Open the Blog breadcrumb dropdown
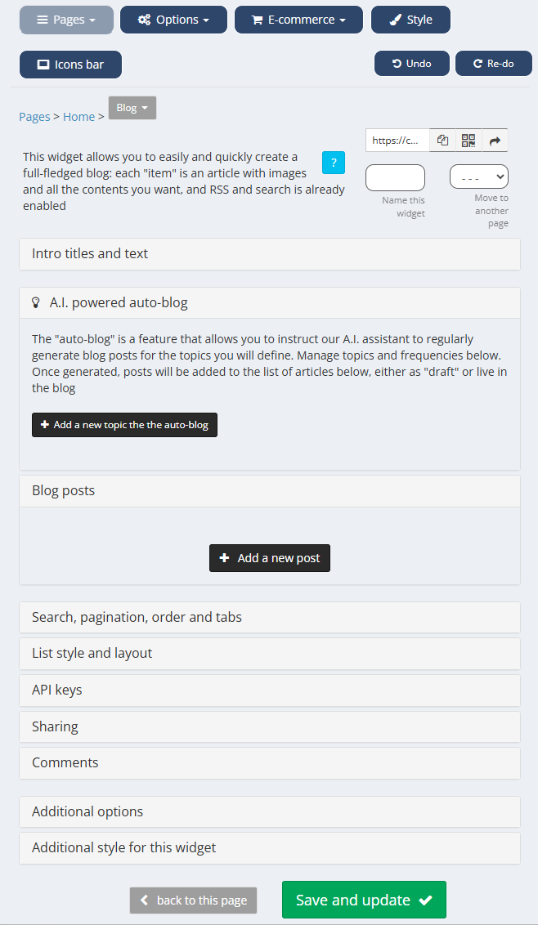The image size is (538, 925). point(132,108)
